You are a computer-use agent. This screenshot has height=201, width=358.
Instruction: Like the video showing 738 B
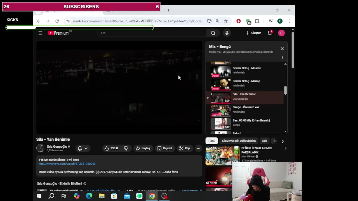coord(111,148)
